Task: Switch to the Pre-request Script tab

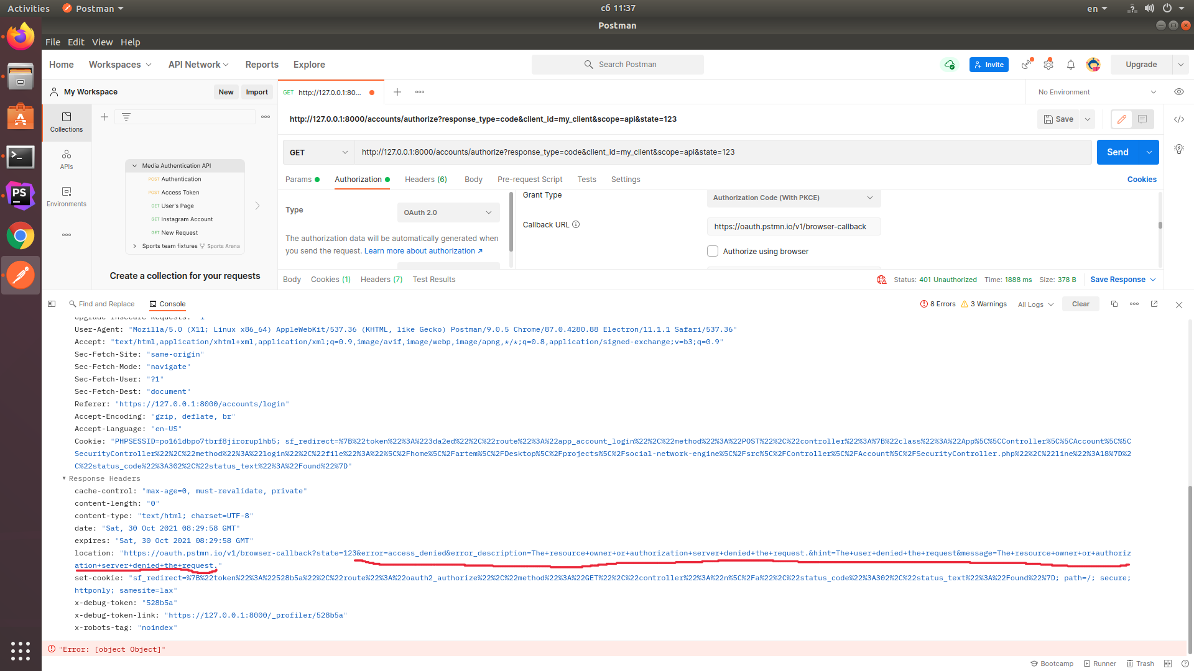Action: (529, 180)
